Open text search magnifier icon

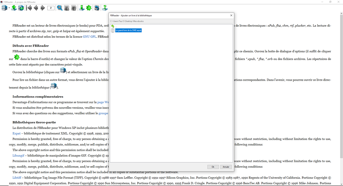coord(60,8)
